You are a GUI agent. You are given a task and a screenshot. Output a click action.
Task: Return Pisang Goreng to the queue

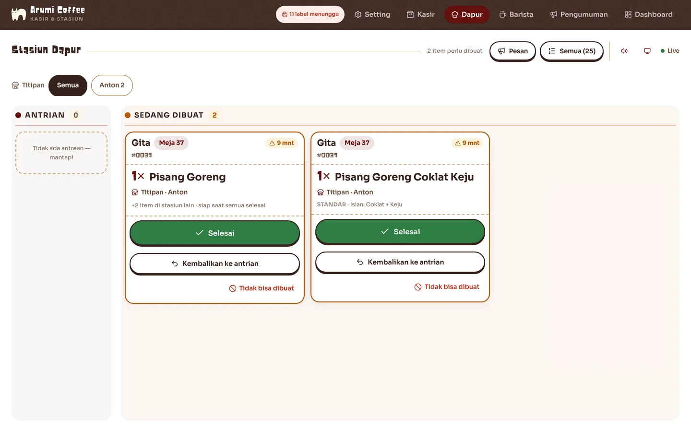tap(214, 264)
